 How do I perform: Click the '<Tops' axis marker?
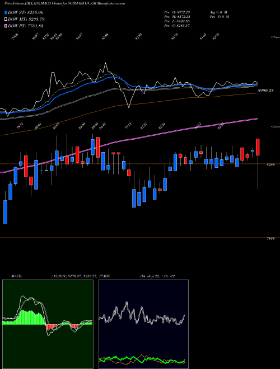[276, 37]
